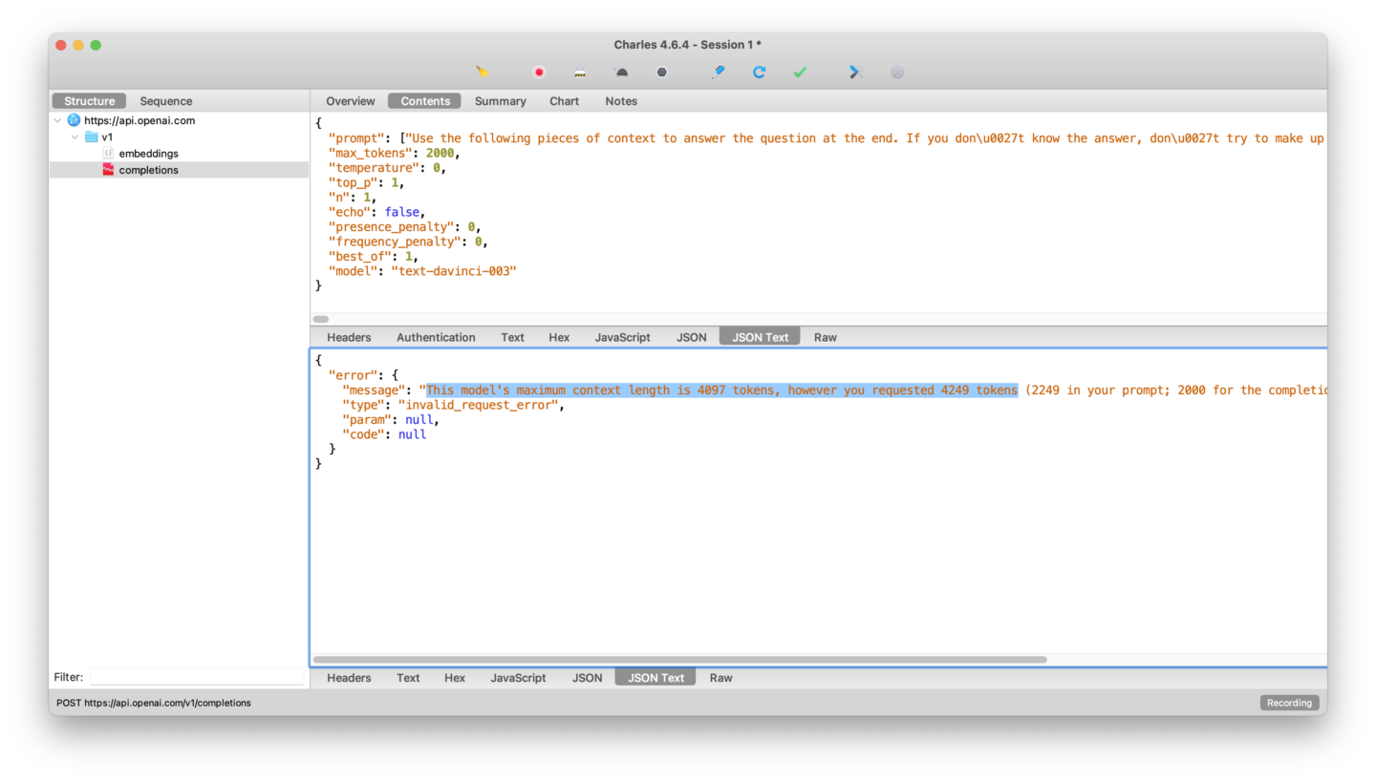The height and width of the screenshot is (780, 1376).
Task: Compose a new request with the pencil icon
Action: point(718,72)
